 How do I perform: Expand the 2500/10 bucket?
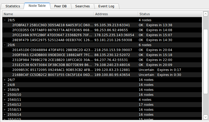pyautogui.click(x=5, y=95)
